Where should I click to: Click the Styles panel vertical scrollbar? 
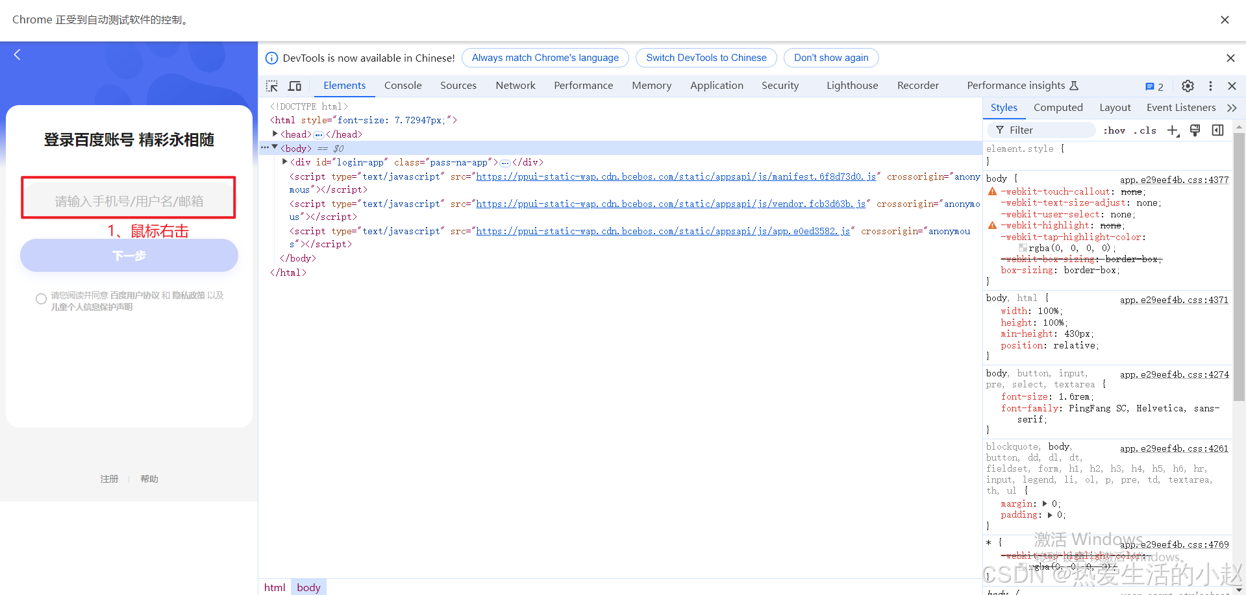tap(1239, 266)
